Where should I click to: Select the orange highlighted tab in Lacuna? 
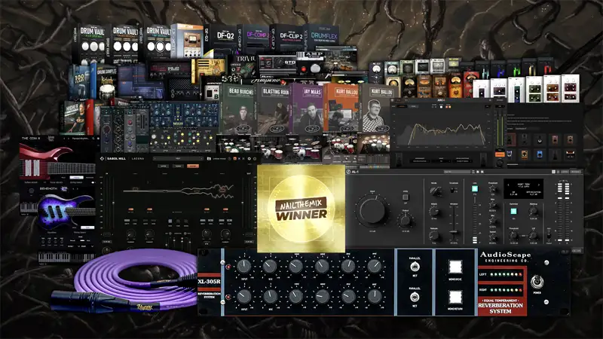click(x=193, y=166)
